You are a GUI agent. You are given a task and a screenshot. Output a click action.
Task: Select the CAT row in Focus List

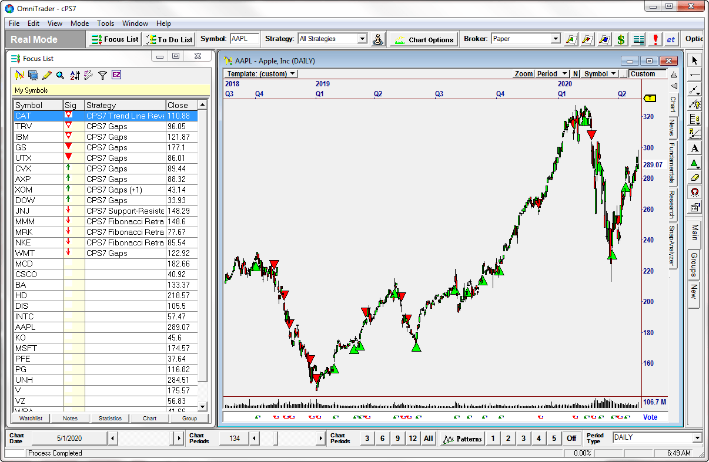click(106, 116)
